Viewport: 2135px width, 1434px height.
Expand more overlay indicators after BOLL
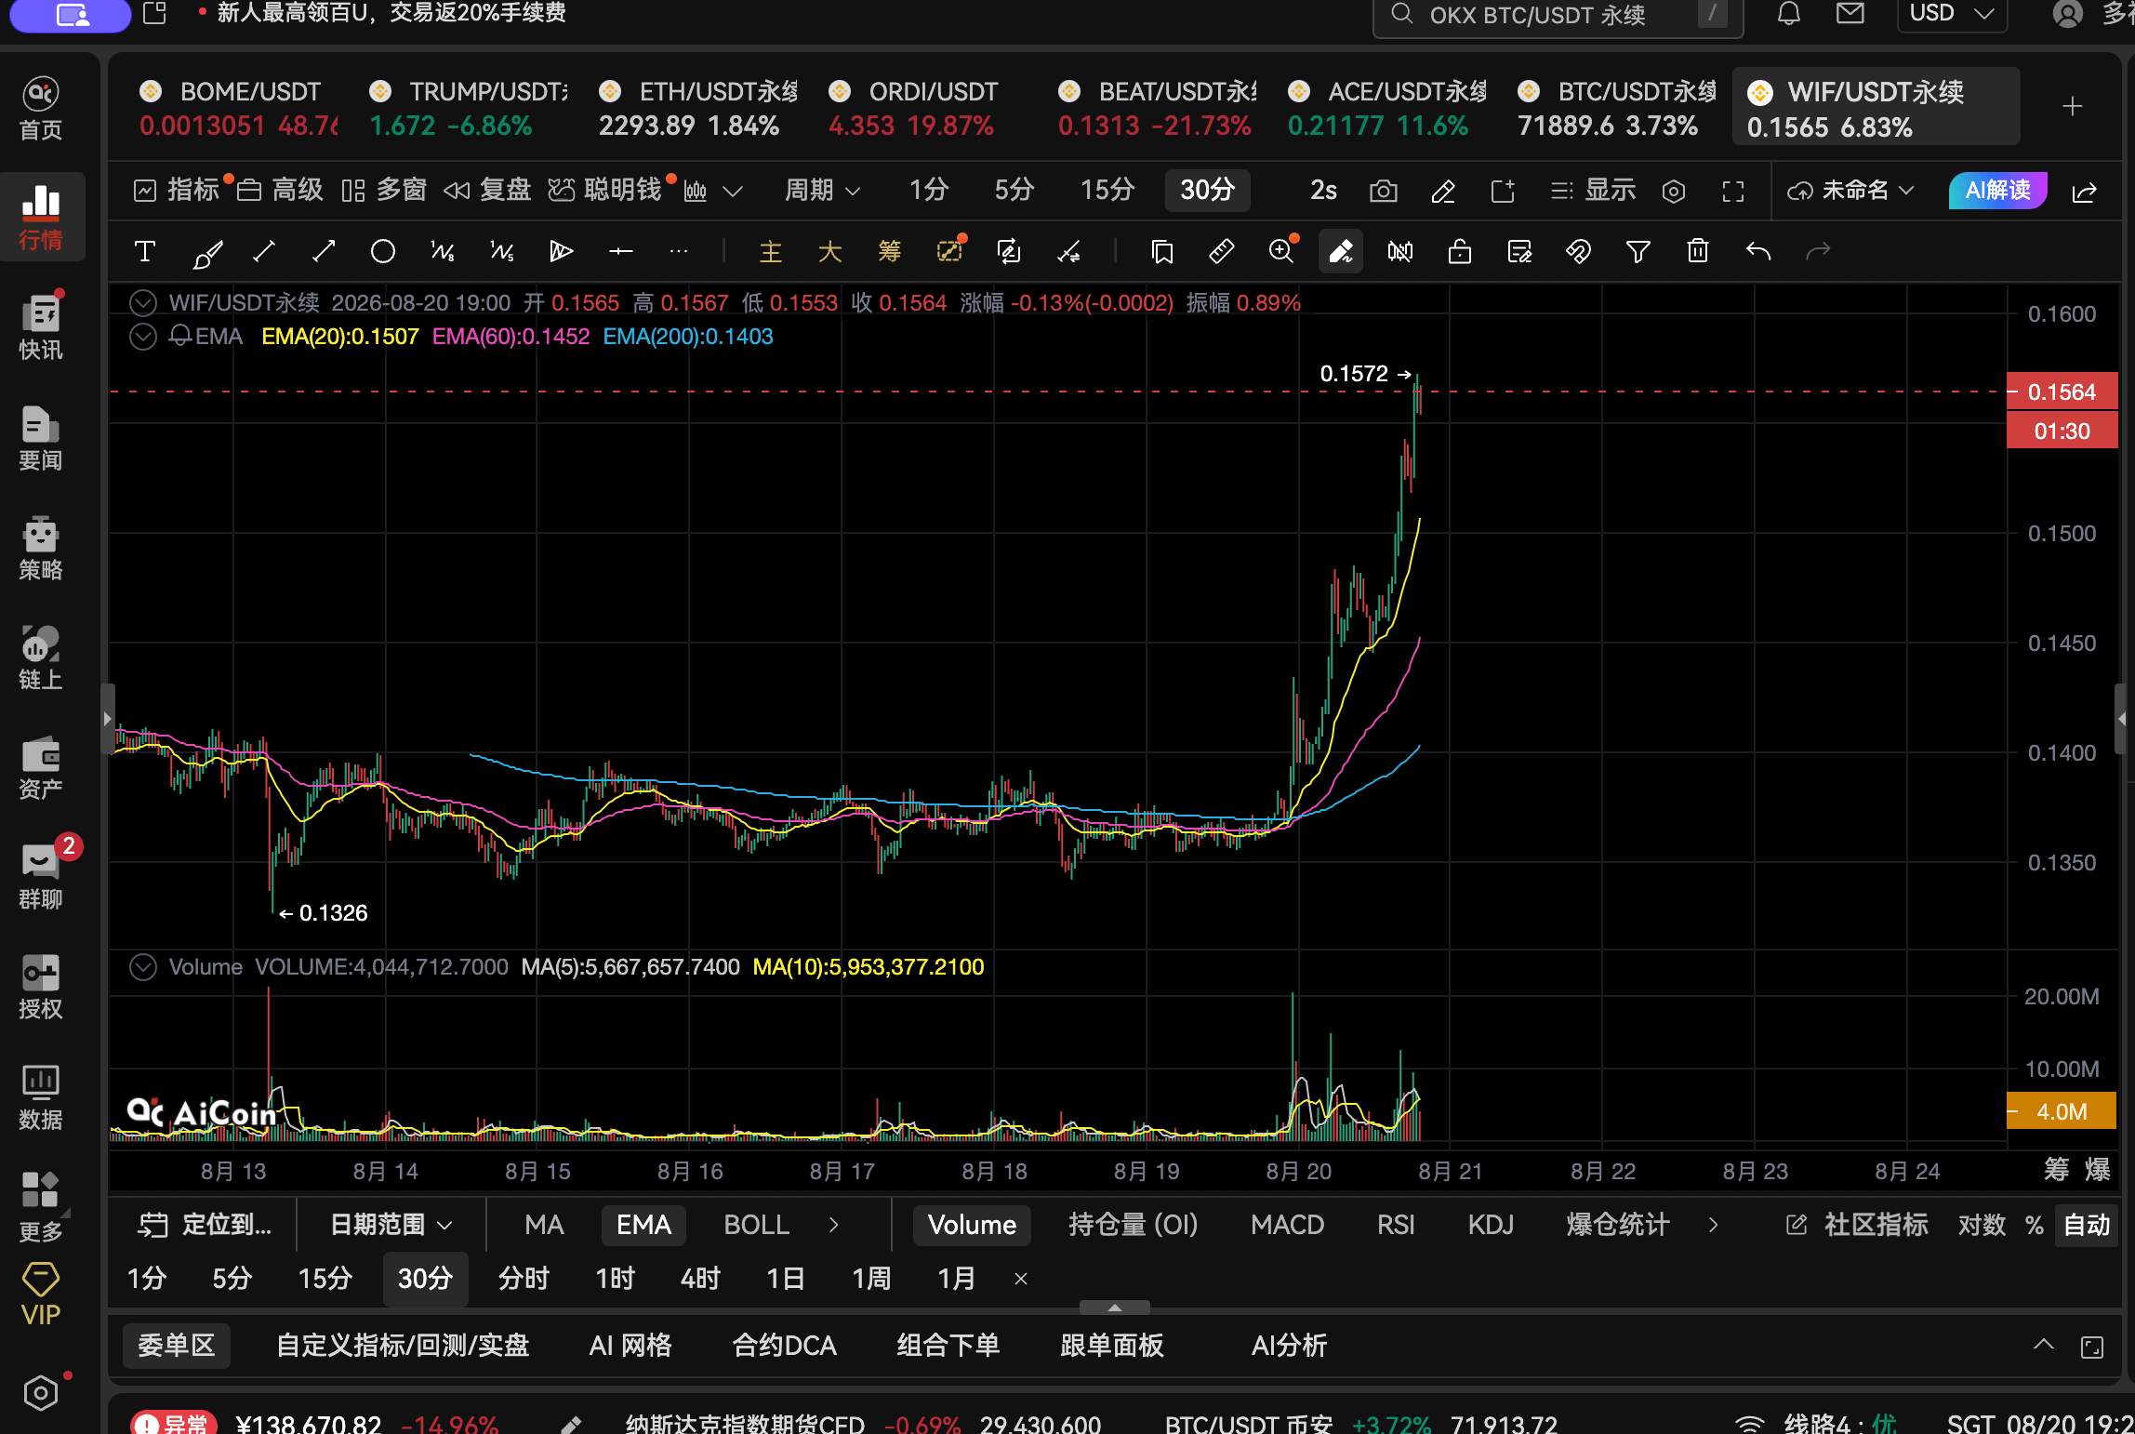point(834,1226)
